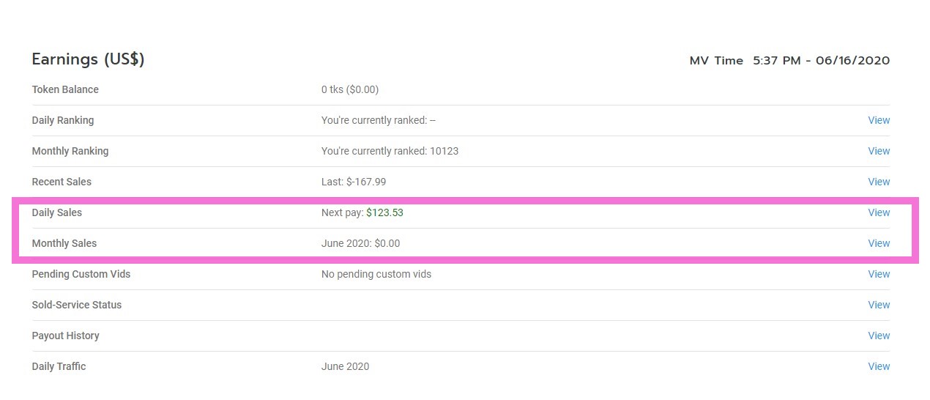Open View link in Daily Sales row
Image resolution: width=930 pixels, height=400 pixels.
coord(879,212)
